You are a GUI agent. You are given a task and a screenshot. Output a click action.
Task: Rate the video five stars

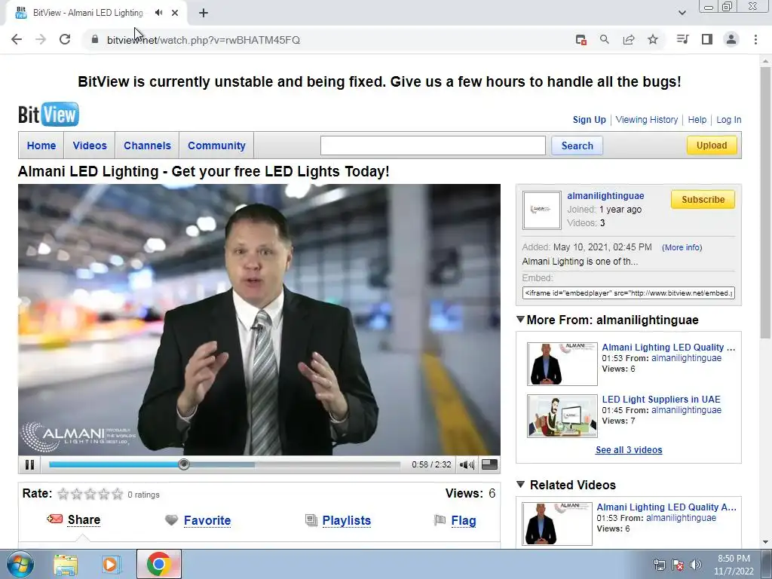coord(117,494)
